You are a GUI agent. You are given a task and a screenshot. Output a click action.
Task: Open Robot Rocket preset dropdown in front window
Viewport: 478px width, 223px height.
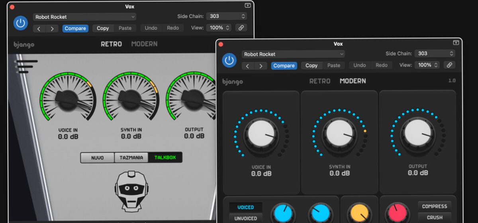[293, 54]
